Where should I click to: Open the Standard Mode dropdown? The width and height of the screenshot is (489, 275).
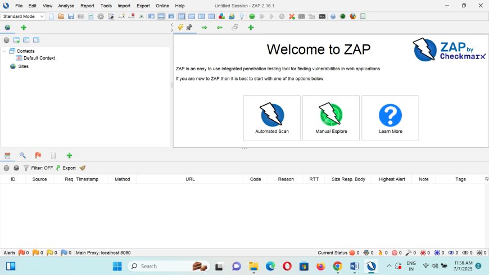coord(24,16)
